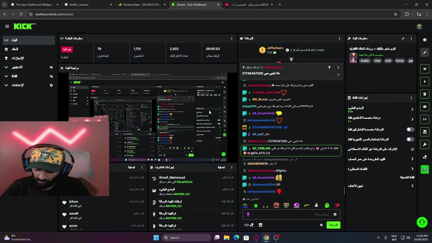Open stream info panel three-dot menu

point(411,38)
